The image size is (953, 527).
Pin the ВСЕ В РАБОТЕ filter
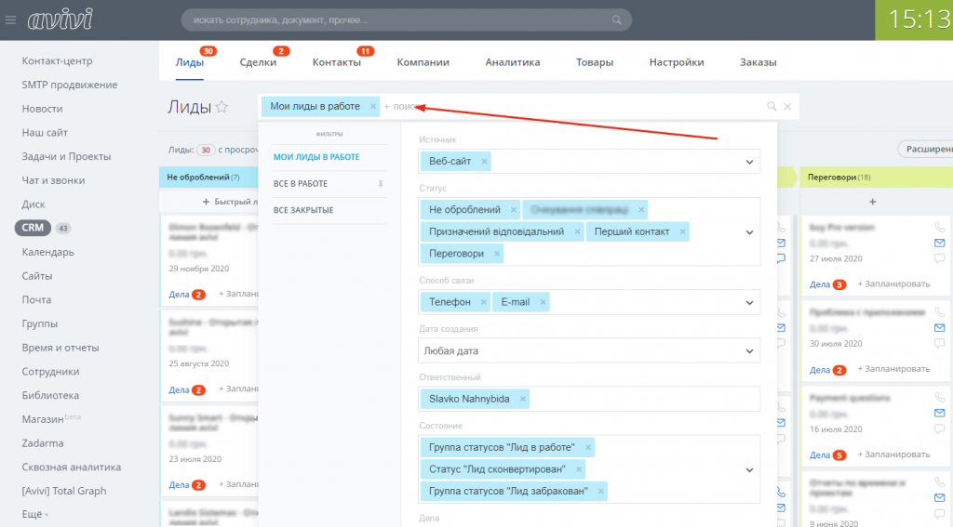(381, 183)
